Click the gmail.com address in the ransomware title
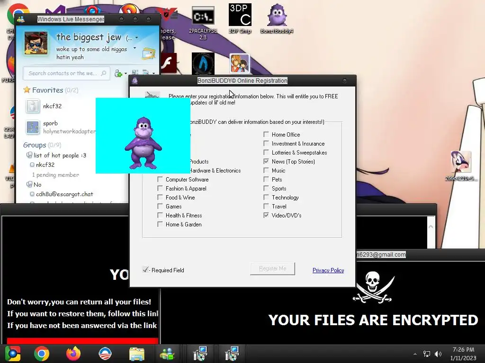This screenshot has width=485, height=363. coord(381,255)
